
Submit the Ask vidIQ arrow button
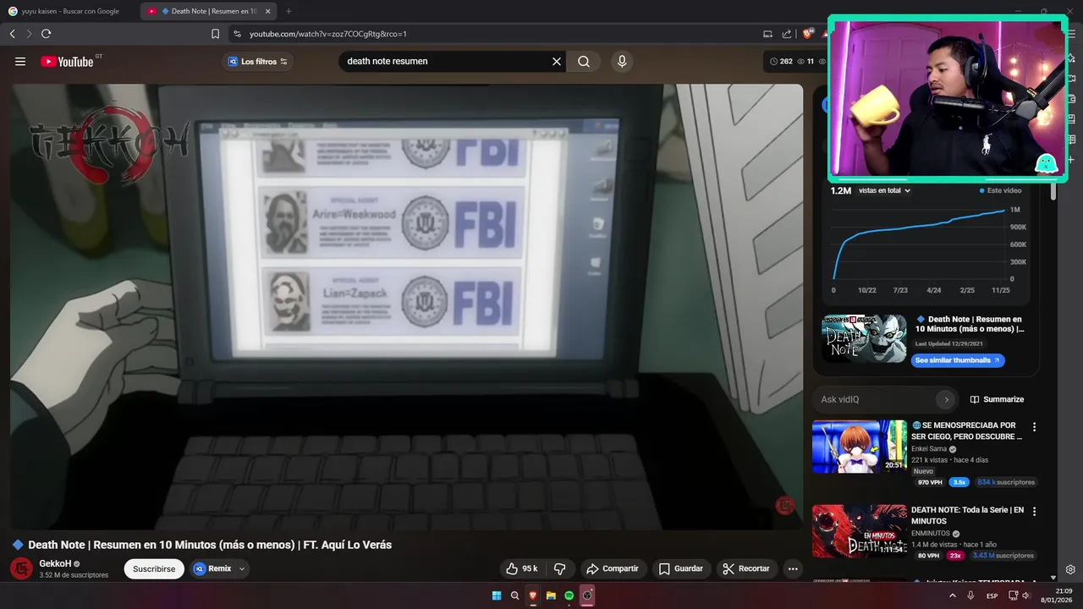[946, 399]
